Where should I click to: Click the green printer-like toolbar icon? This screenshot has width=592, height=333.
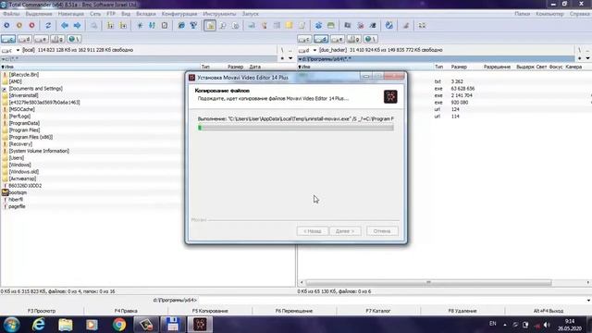coord(331,25)
